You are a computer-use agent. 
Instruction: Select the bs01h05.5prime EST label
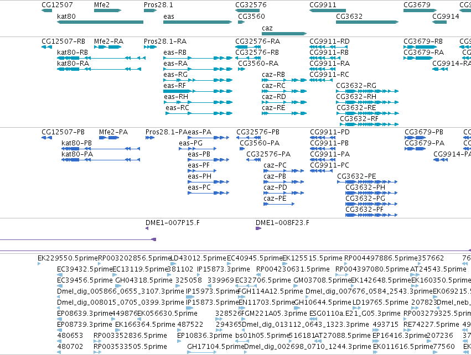(262, 336)
